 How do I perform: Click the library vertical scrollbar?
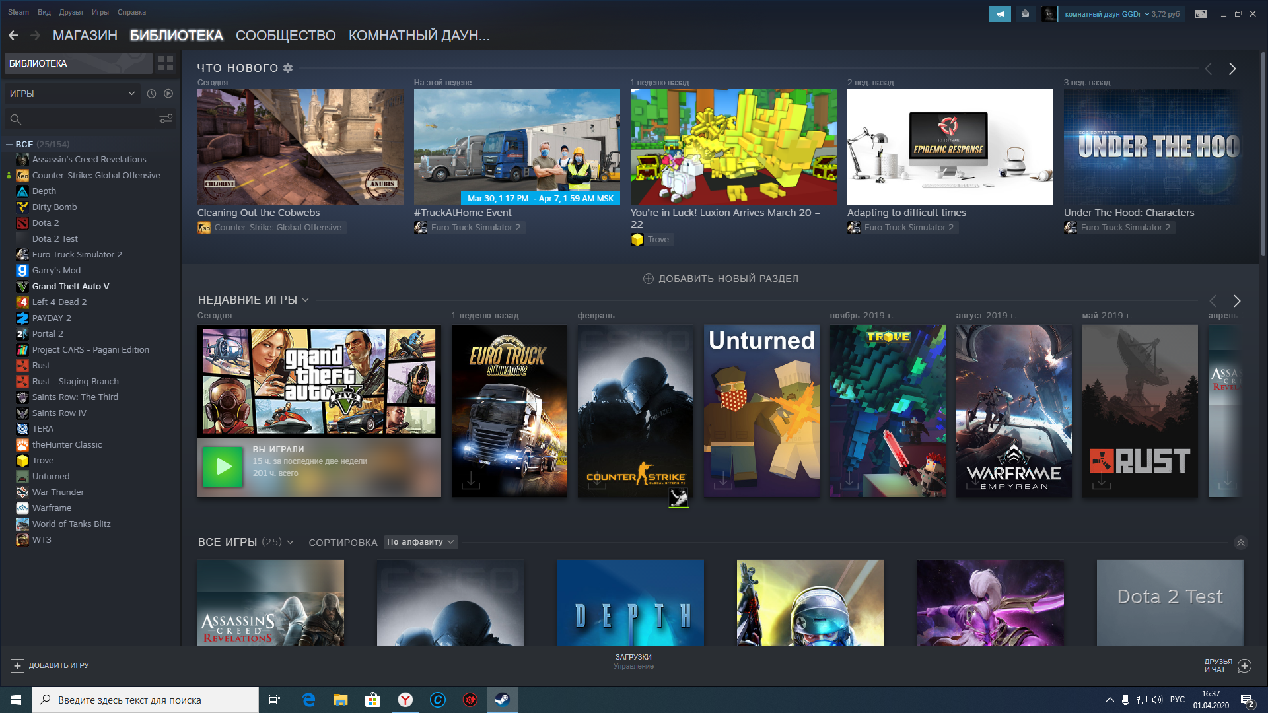(x=1263, y=154)
